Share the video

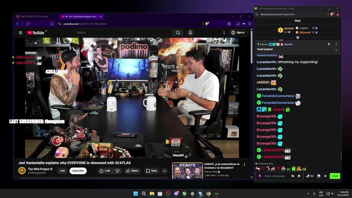click(x=132, y=171)
